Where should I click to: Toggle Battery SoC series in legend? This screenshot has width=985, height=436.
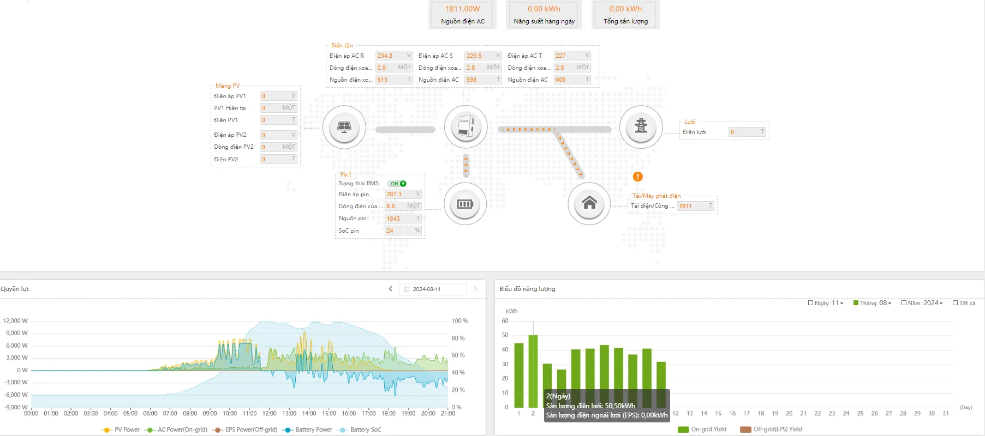click(x=360, y=429)
